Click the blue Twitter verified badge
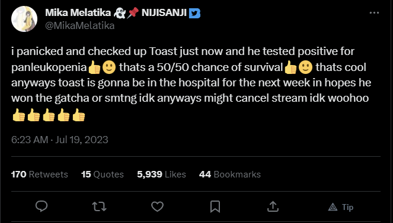393x223 pixels. (x=194, y=13)
